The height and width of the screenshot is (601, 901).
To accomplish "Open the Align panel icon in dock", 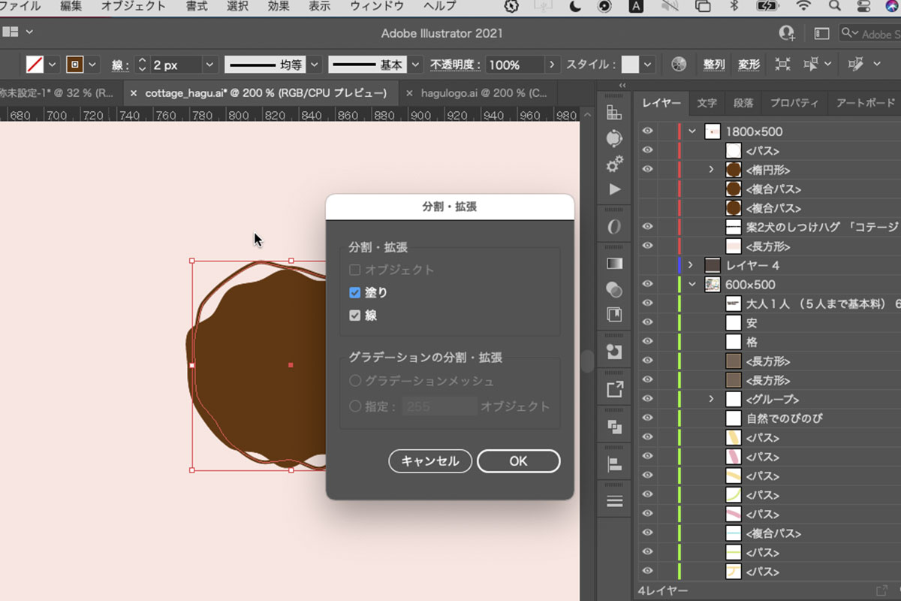I will click(x=614, y=465).
